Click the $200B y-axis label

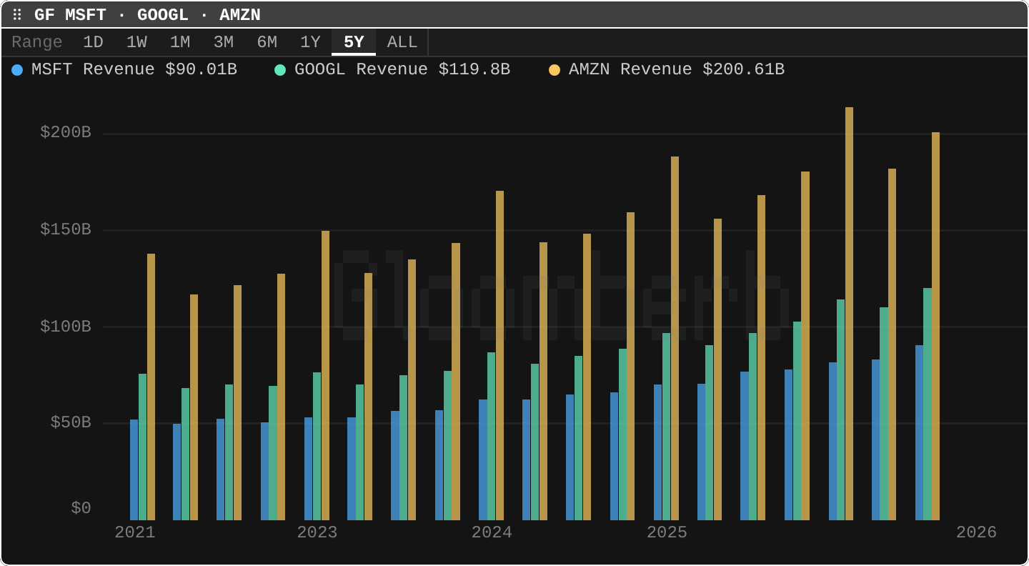point(66,132)
